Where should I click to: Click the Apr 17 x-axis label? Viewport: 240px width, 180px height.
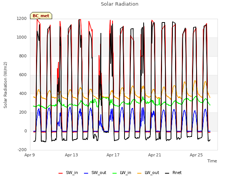point(113,155)
